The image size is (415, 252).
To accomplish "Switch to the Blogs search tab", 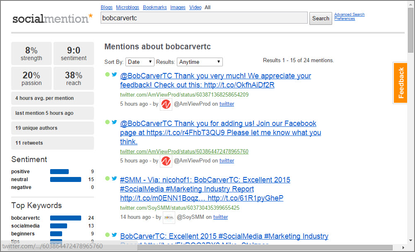I will (x=106, y=7).
